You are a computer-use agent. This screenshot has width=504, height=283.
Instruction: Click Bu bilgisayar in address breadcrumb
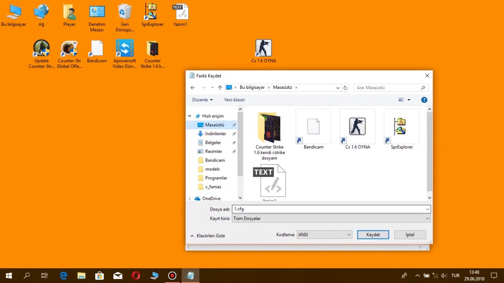click(x=252, y=88)
